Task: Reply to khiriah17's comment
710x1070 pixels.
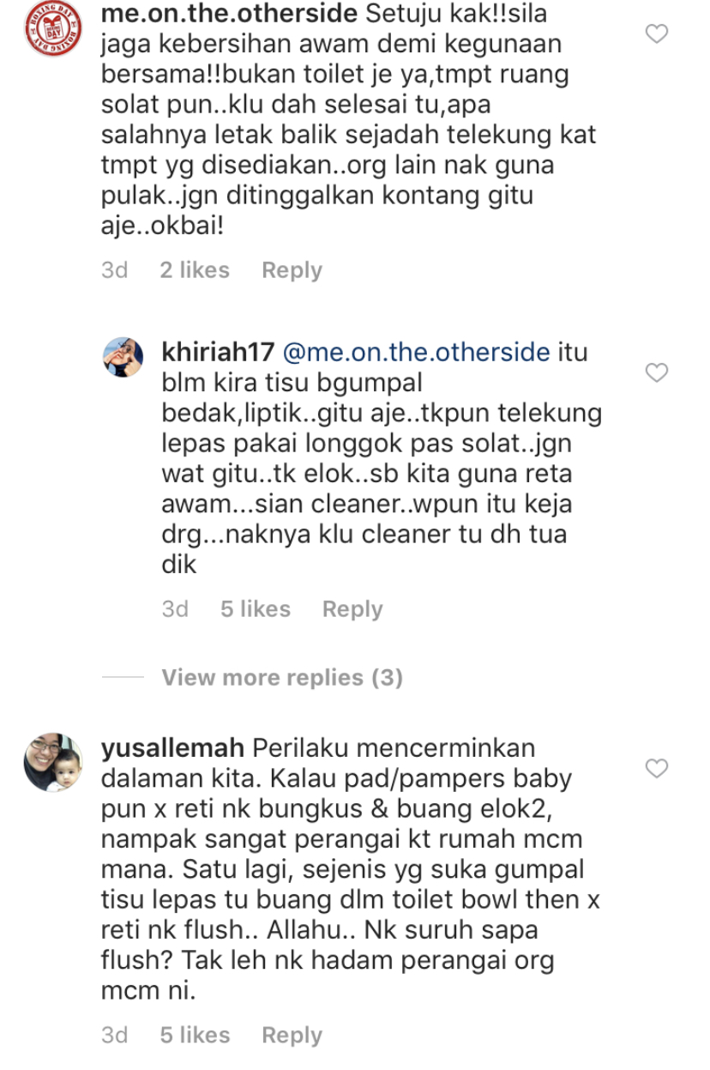Action: (x=352, y=609)
